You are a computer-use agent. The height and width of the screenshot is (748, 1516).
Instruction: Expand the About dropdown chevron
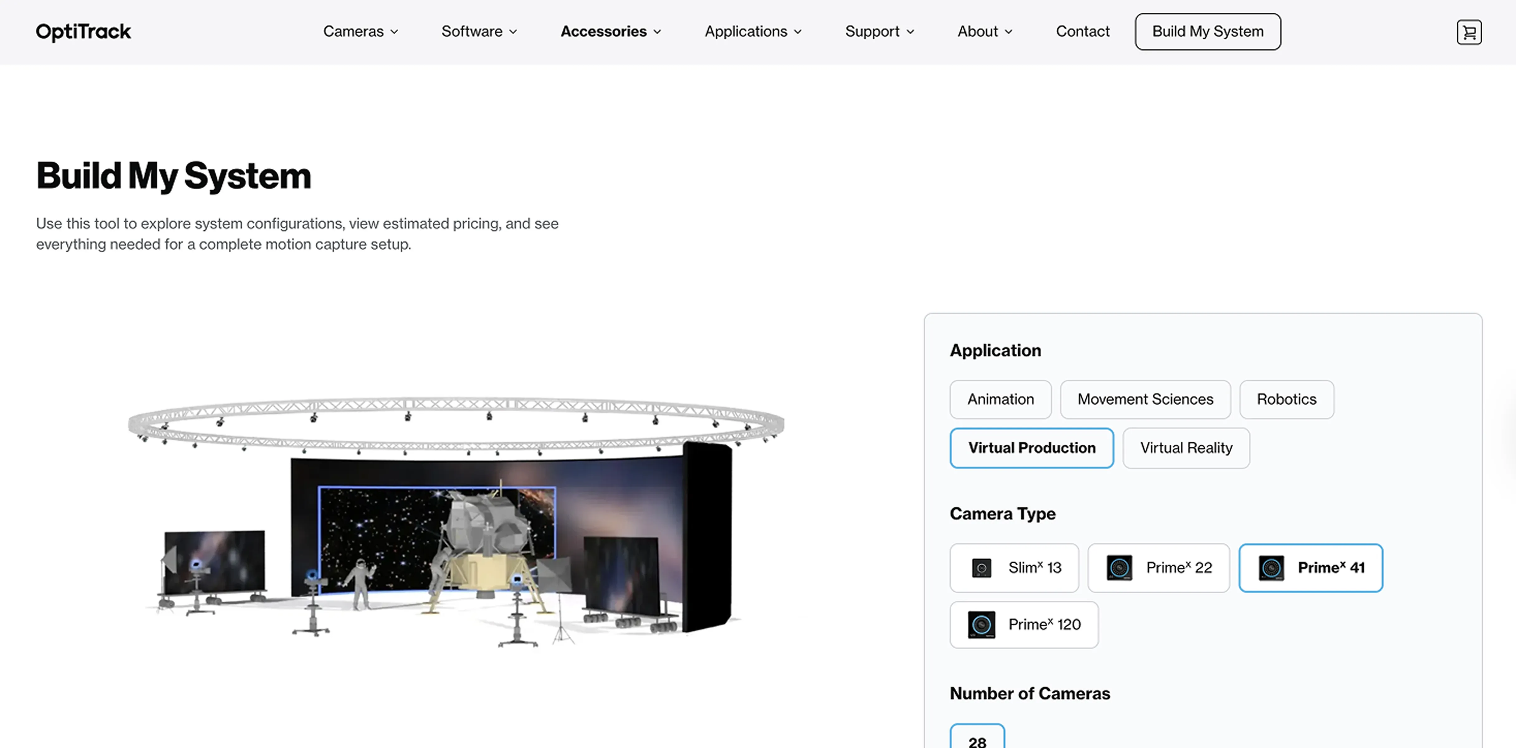click(x=1008, y=32)
